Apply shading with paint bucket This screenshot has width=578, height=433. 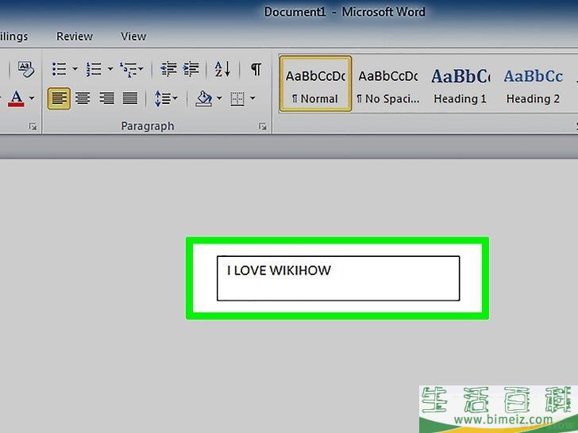click(x=204, y=98)
